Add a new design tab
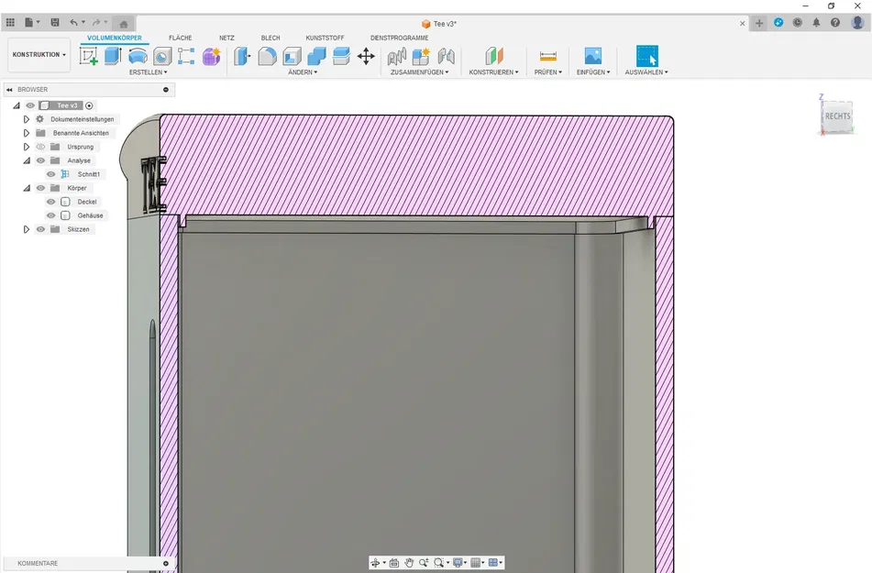872x573 pixels. click(x=758, y=23)
